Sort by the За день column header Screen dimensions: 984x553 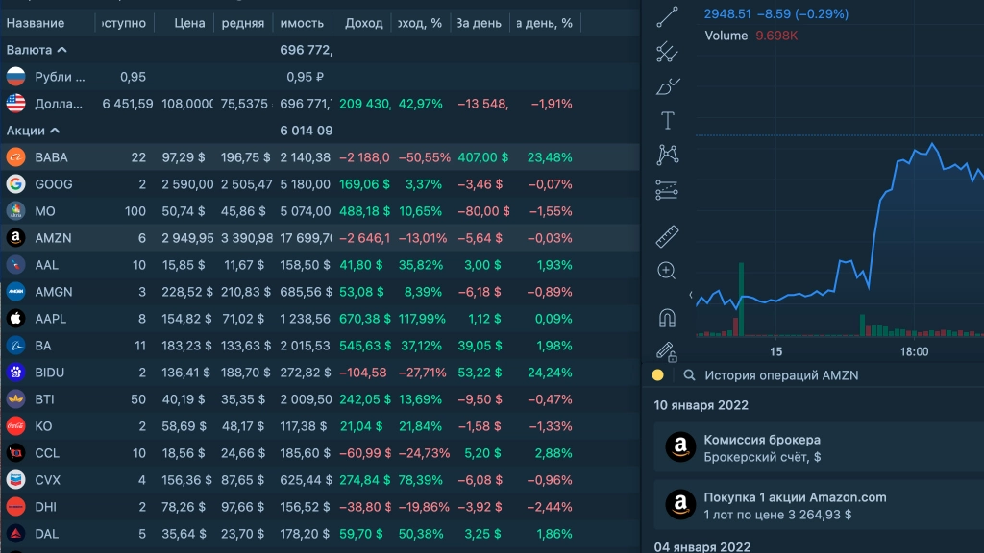pos(479,23)
